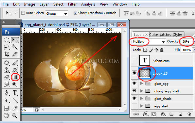
Task: Toggle lock position
Action: 156,50
